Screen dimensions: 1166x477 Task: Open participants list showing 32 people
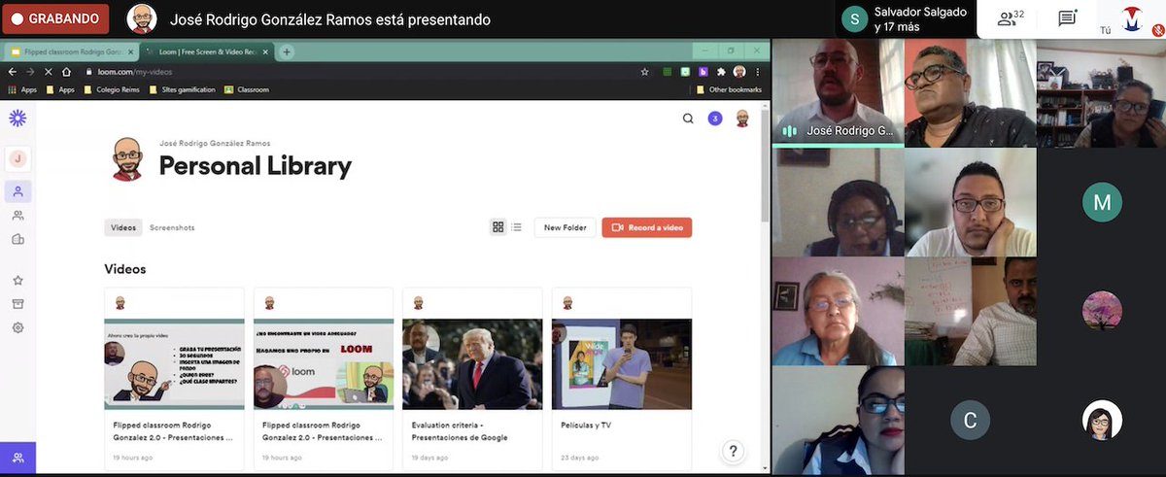pos(1012,17)
